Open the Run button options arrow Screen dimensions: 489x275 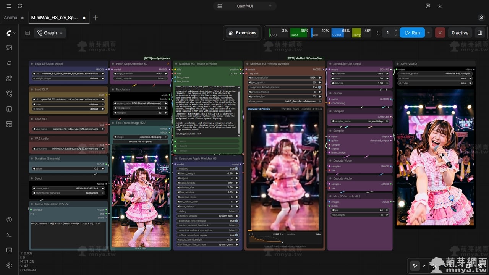click(x=429, y=33)
